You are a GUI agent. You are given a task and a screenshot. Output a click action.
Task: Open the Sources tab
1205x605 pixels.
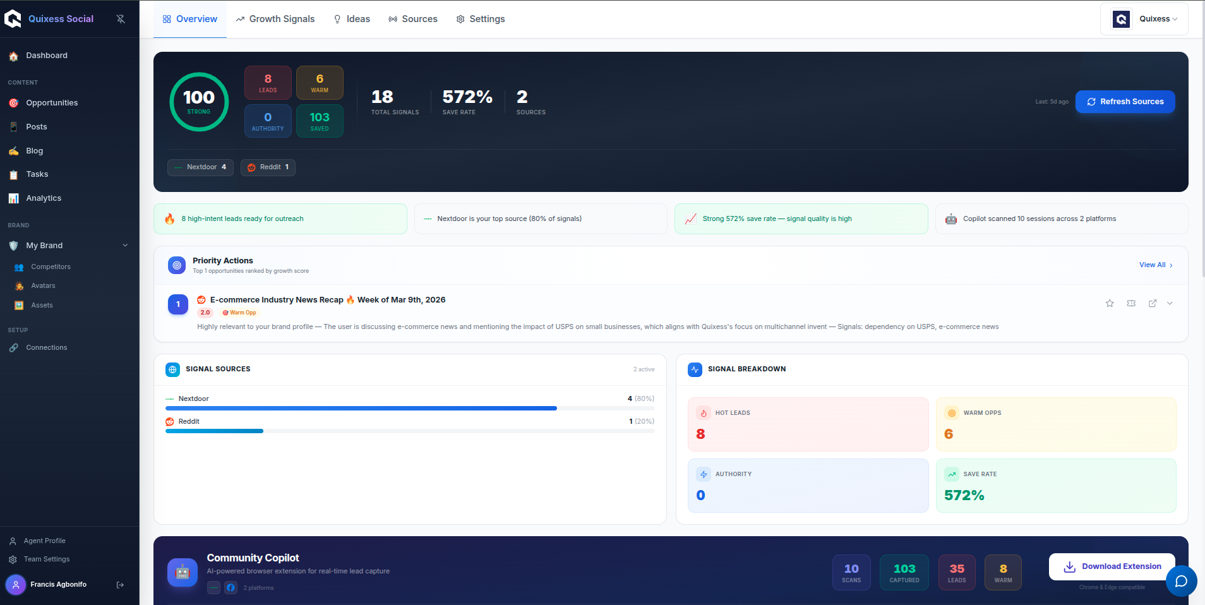[413, 19]
